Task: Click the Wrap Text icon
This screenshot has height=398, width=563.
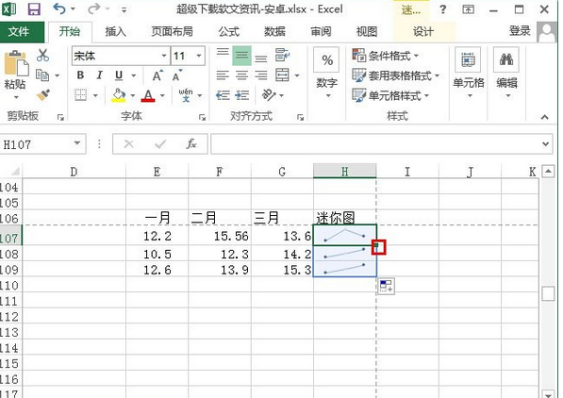Action: pos(283,56)
